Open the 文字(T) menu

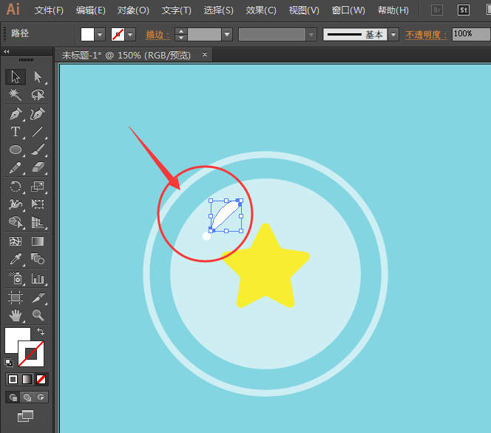[x=177, y=10]
